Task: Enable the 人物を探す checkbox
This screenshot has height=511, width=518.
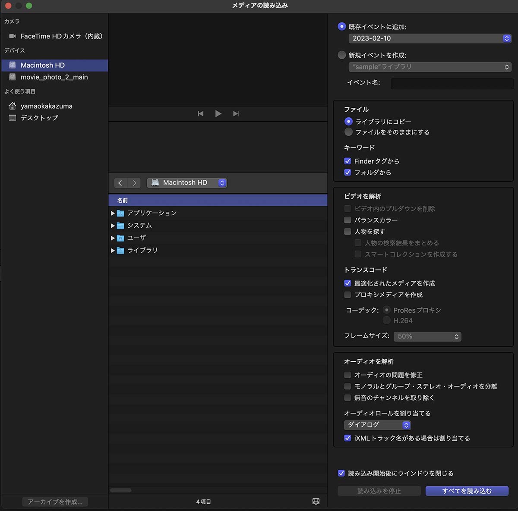Action: click(x=347, y=232)
